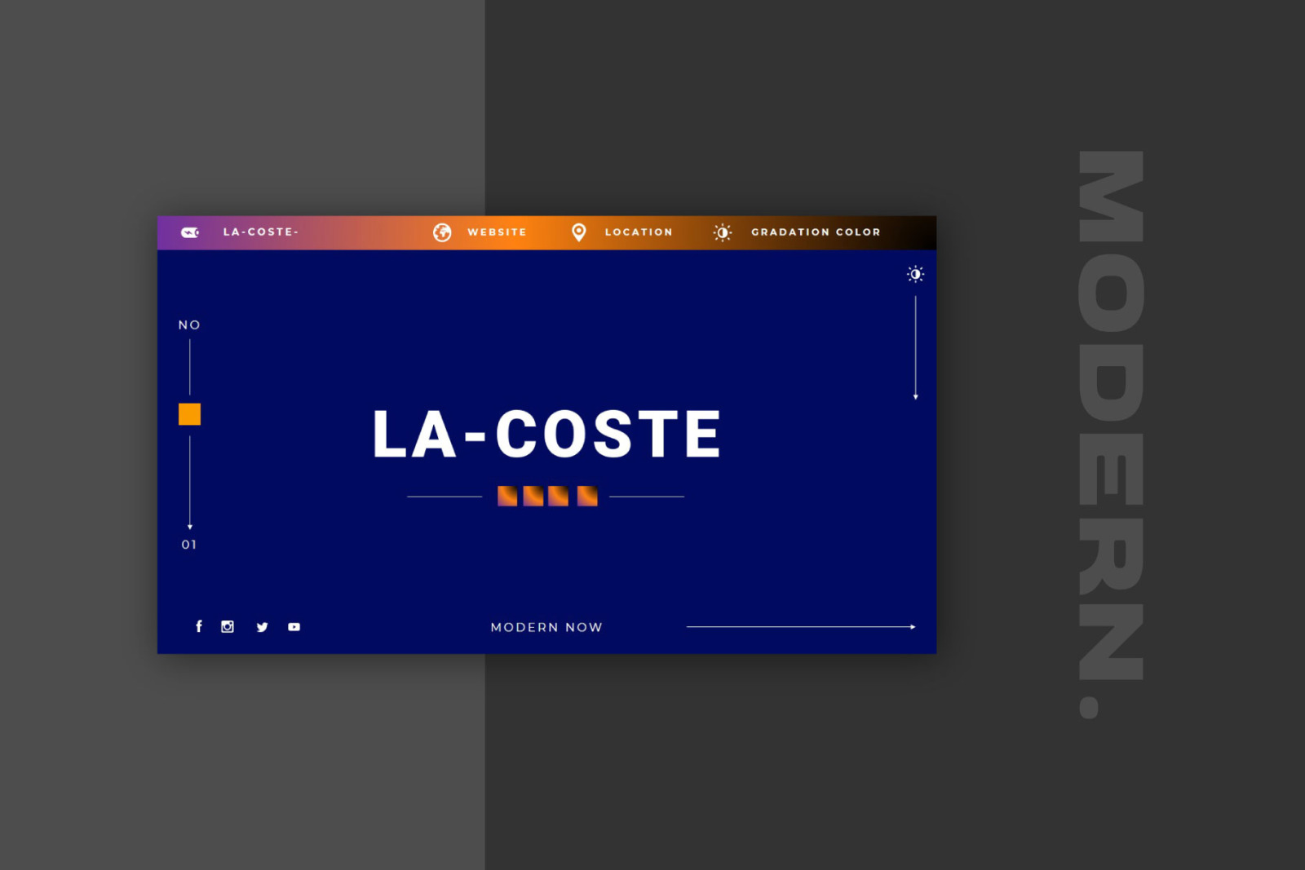Select the LOCATION menu item

point(639,232)
